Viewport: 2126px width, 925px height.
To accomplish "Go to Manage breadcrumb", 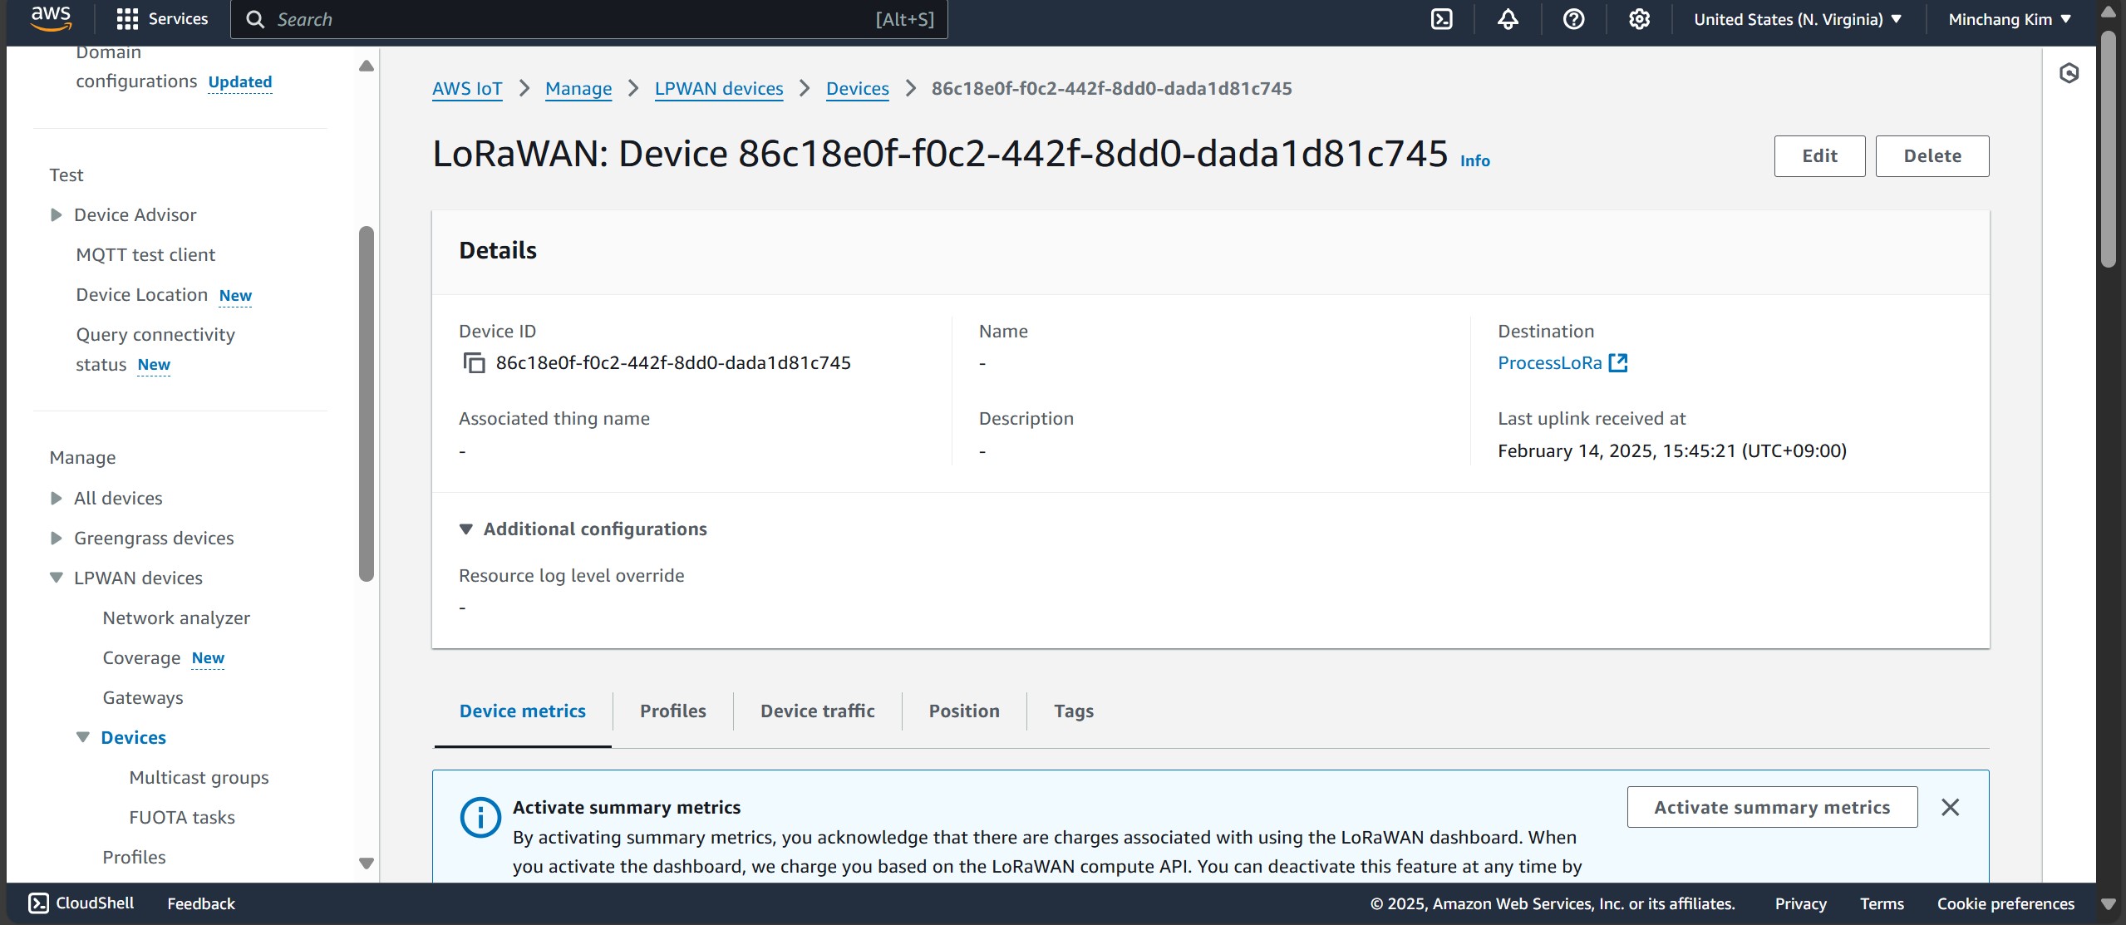I will (578, 89).
